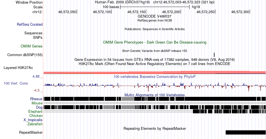Select the Elephant alignment row label
Image resolution: width=266 pixels, height=139 pixels.
click(35, 111)
